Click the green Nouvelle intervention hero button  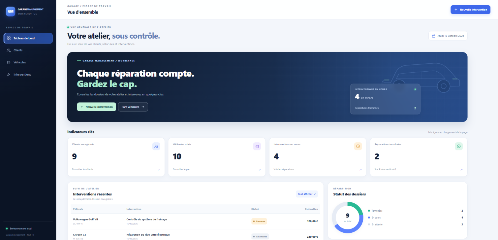point(97,107)
